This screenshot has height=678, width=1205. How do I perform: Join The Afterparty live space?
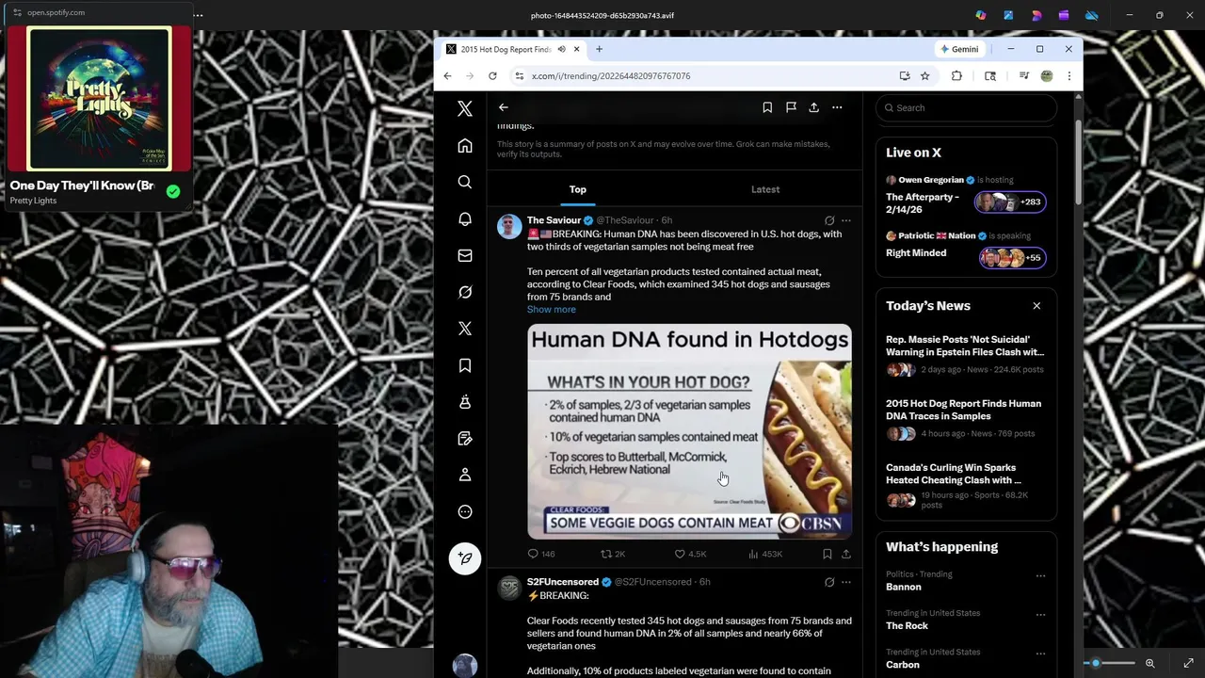(x=1012, y=202)
